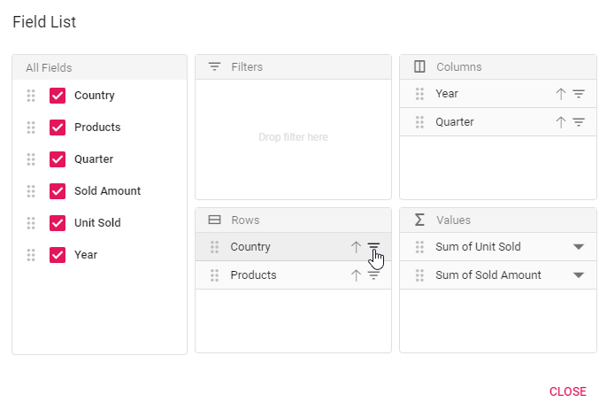This screenshot has width=607, height=402.
Task: Select the Country field in Rows
Action: point(293,247)
